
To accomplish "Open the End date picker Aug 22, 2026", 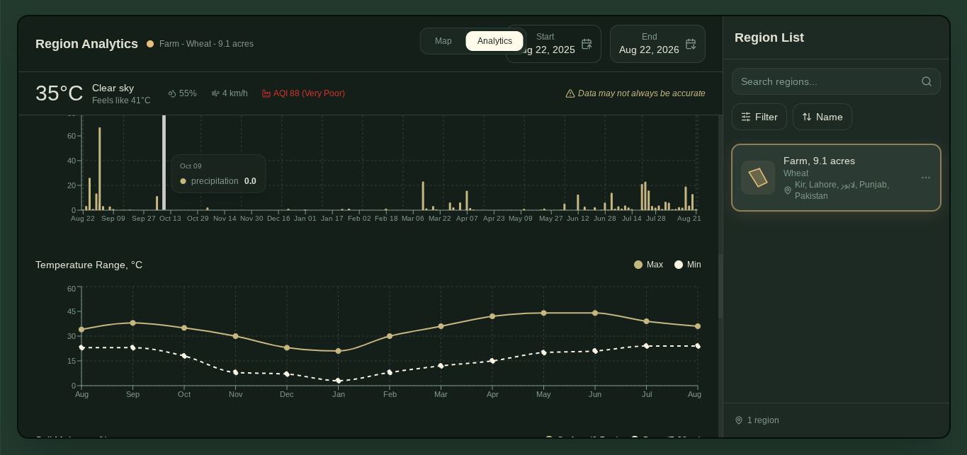I will pyautogui.click(x=657, y=44).
